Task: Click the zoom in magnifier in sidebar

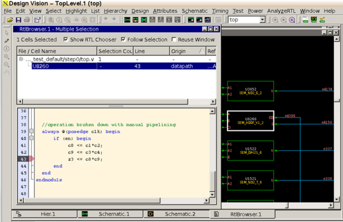Action: coord(6,57)
